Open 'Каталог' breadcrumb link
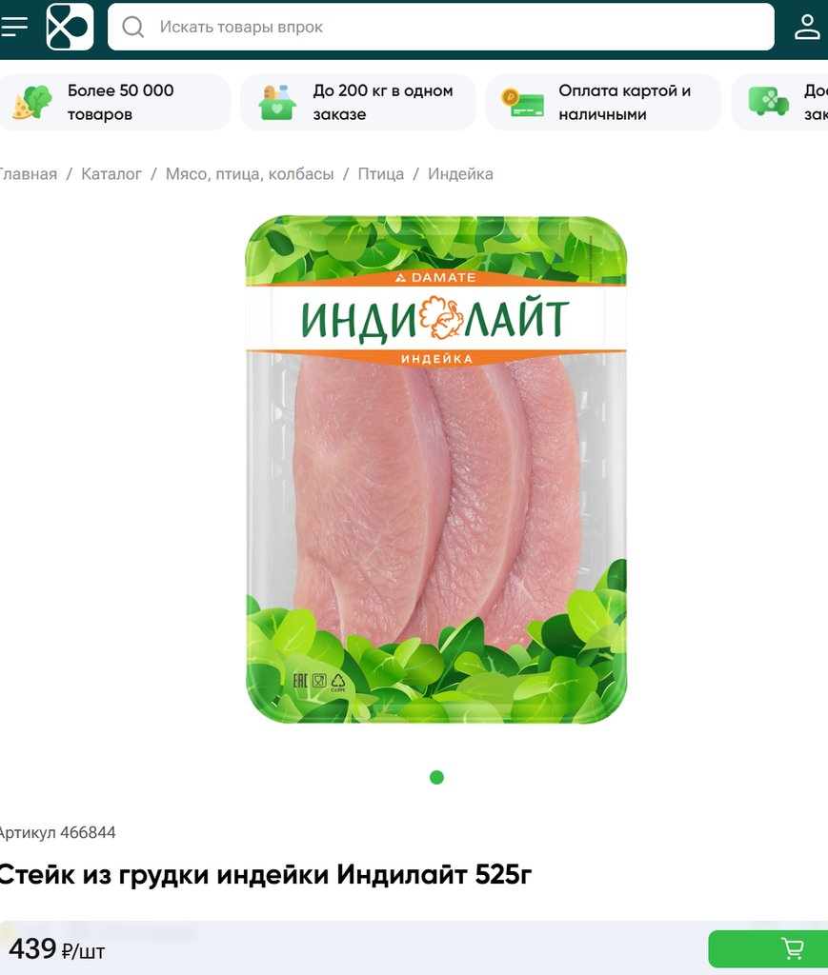 click(x=111, y=174)
